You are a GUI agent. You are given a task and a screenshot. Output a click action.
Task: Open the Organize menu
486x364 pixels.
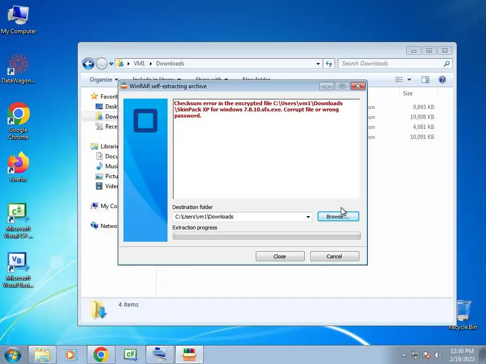(x=103, y=80)
